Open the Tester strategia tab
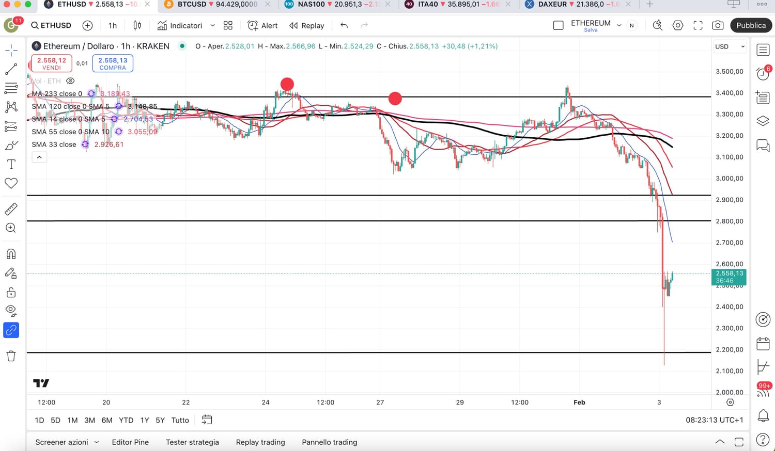775x451 pixels. pos(192,442)
